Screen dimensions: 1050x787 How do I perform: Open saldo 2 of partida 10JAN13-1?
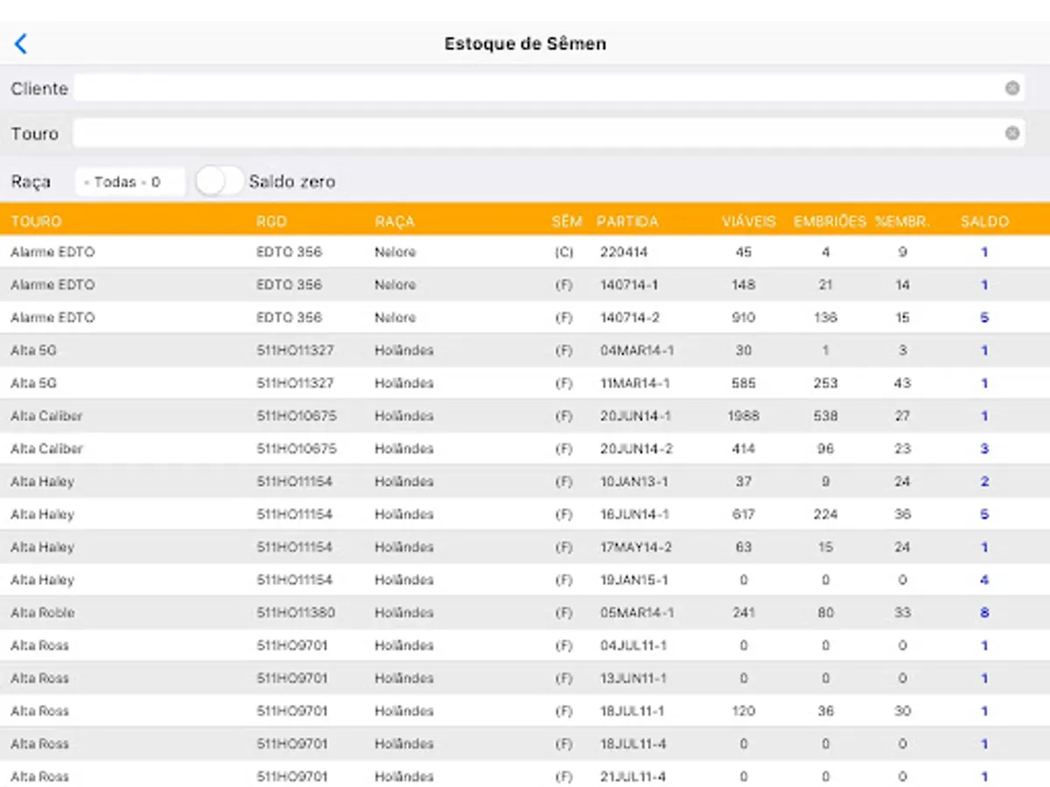(984, 482)
